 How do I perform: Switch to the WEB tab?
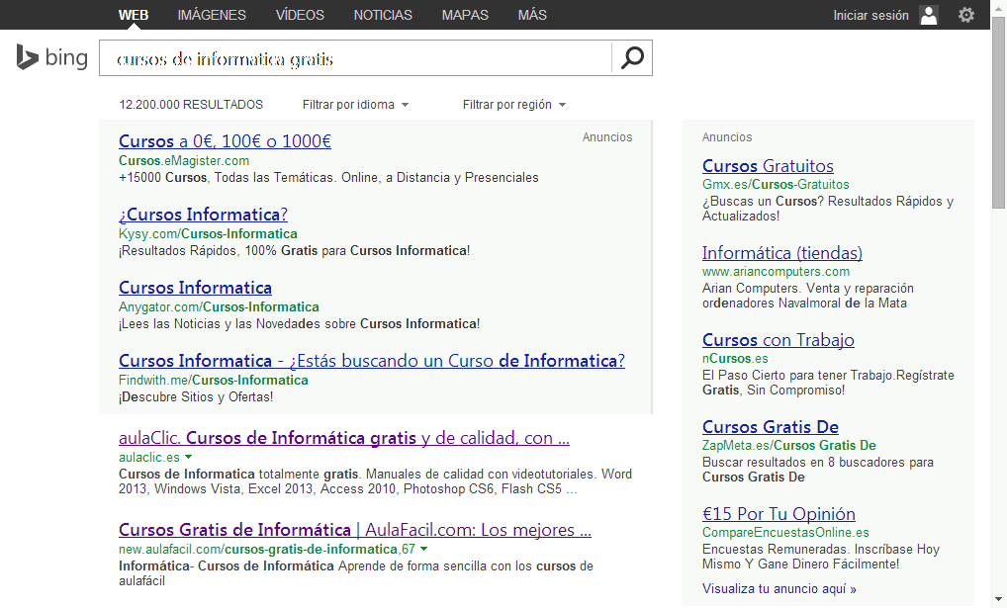click(133, 15)
